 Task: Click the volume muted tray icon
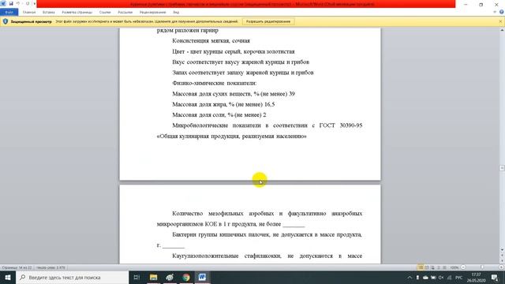[441, 278]
